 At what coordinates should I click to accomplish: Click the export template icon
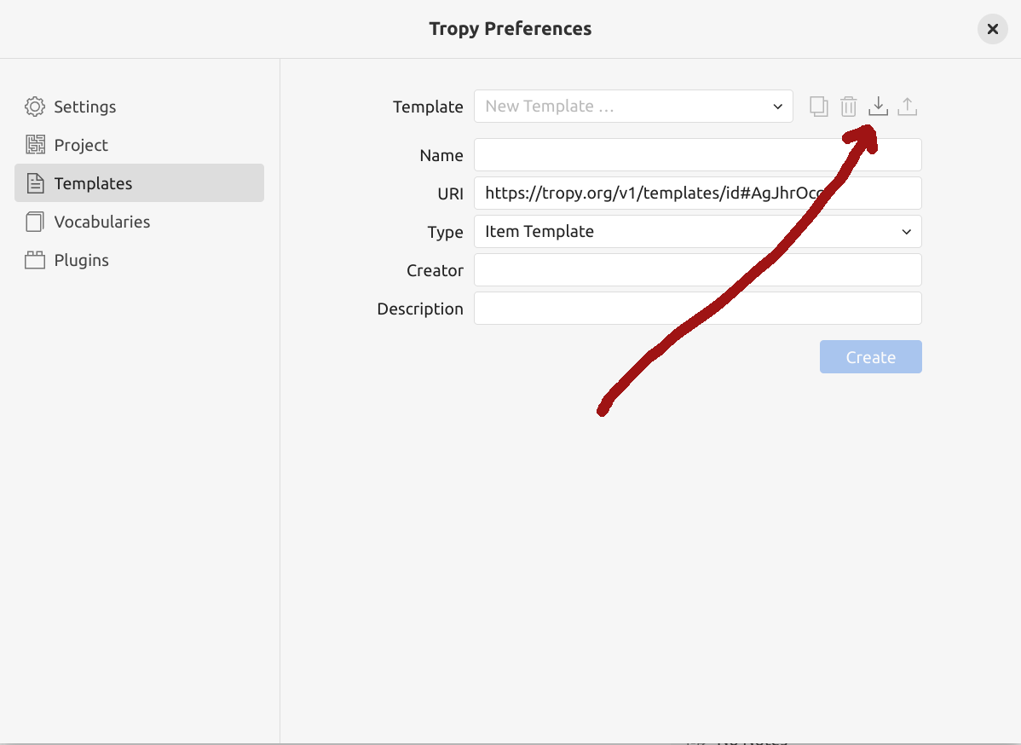point(907,107)
